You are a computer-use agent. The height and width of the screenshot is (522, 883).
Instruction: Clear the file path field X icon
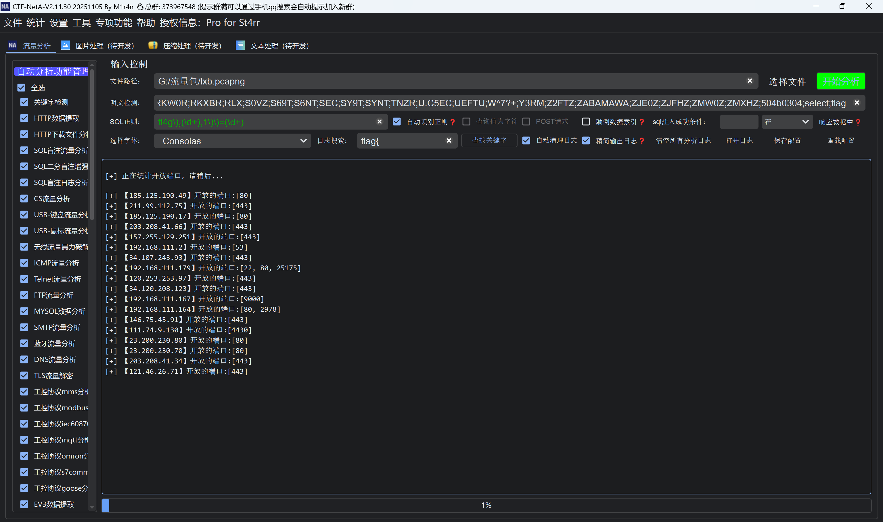point(750,81)
